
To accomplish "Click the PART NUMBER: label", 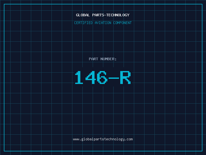I will point(103,59).
